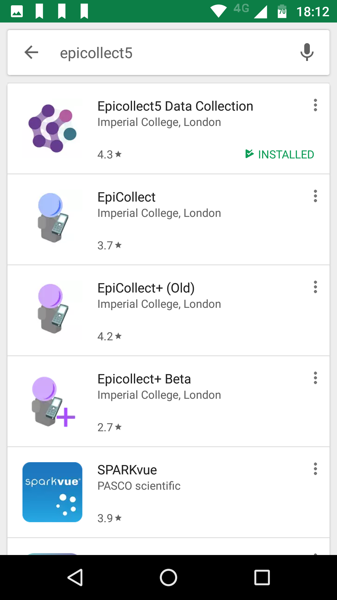Viewport: 337px width, 600px height.
Task: Open the SPARKvue listing title
Action: (127, 470)
